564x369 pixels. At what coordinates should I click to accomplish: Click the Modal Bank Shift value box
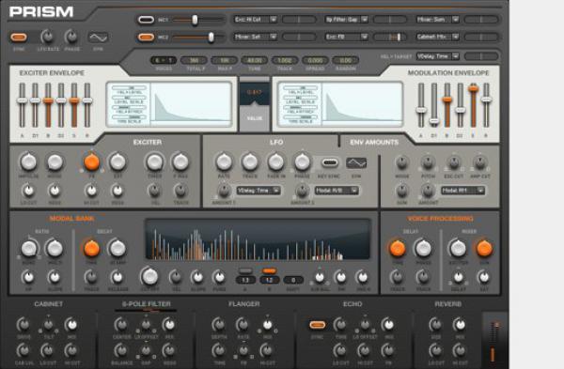[293, 280]
